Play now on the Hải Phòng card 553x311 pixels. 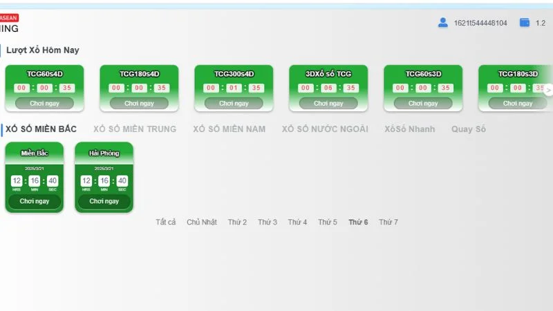pyautogui.click(x=104, y=201)
